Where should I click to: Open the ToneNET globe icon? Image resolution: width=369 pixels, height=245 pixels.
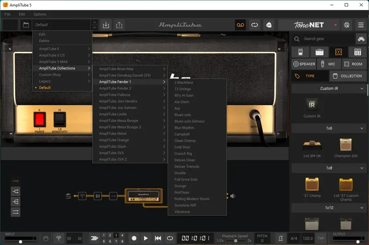pos(347,25)
